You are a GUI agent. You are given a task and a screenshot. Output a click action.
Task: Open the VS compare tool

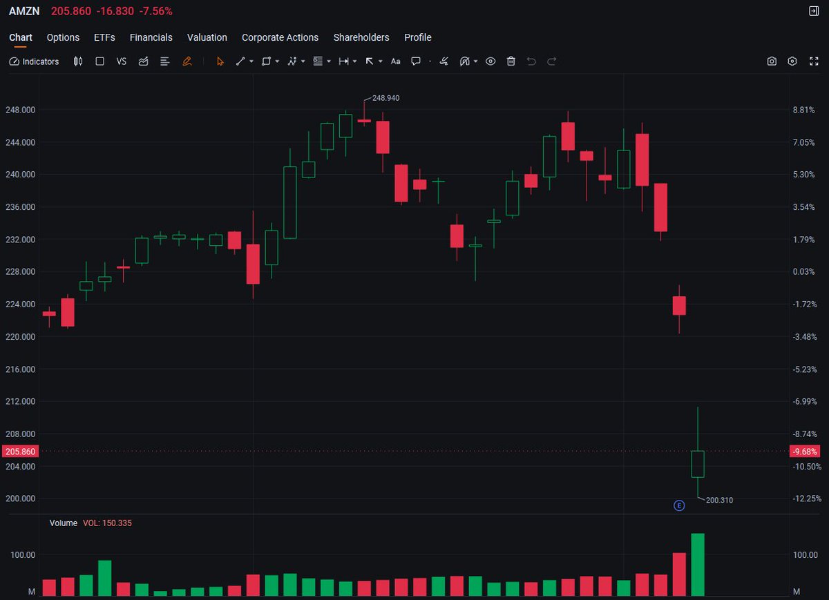coord(122,61)
